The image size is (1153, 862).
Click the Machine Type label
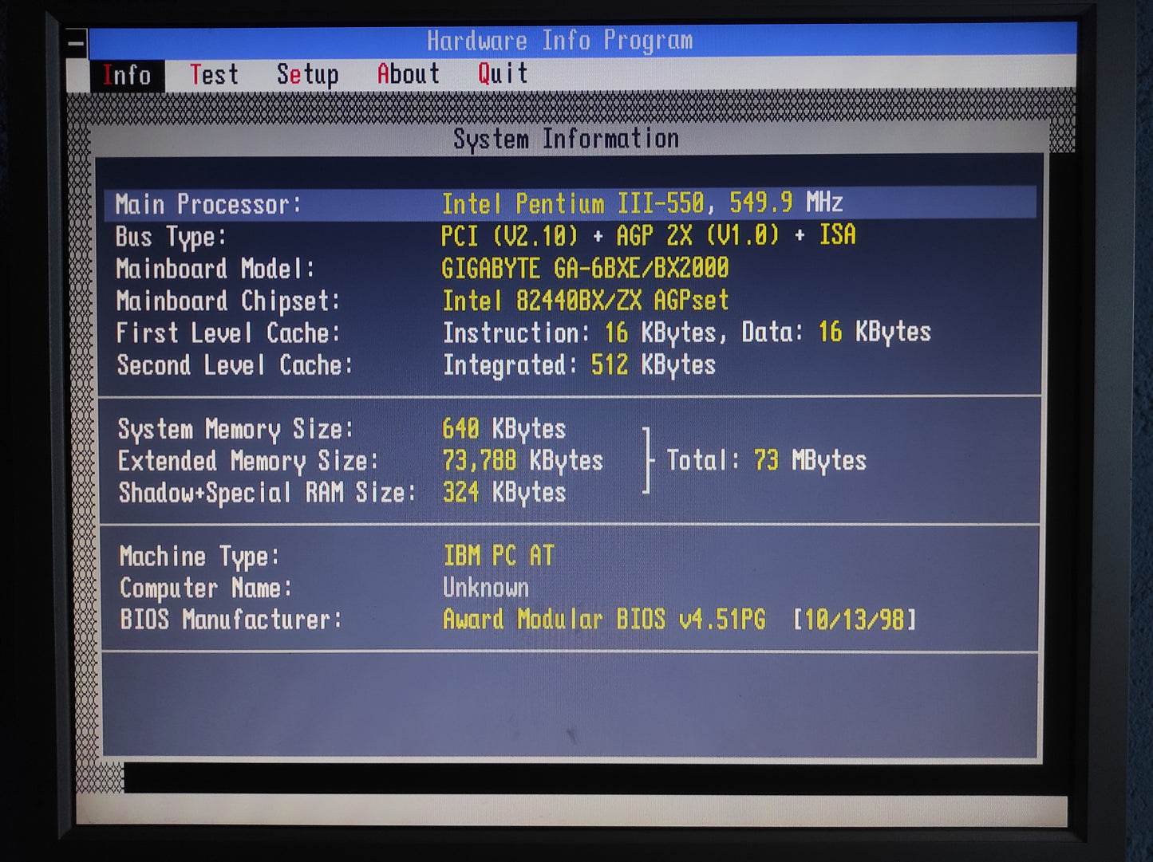(x=199, y=557)
